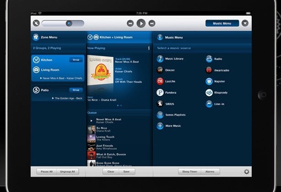The height and width of the screenshot is (192, 281).
Task: Choose the Napster service icon
Action: click(209, 81)
